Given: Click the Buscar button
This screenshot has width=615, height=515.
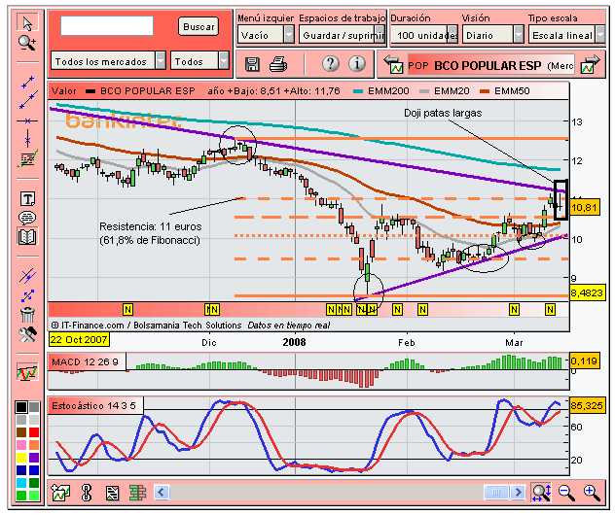Looking at the screenshot, I should point(199,26).
